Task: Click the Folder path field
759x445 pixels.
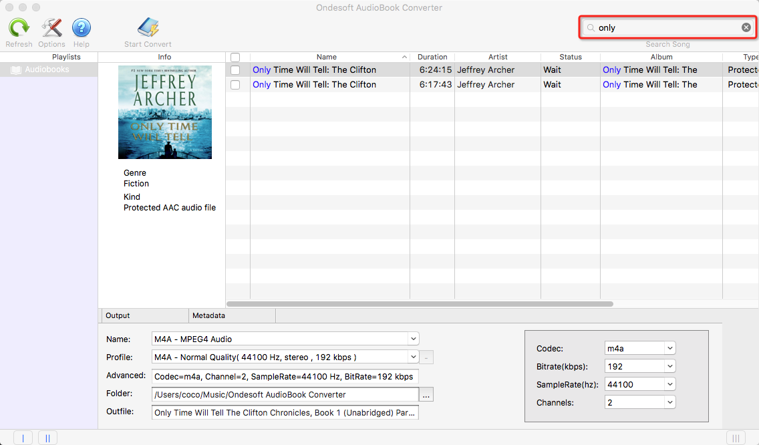Action: pos(285,395)
